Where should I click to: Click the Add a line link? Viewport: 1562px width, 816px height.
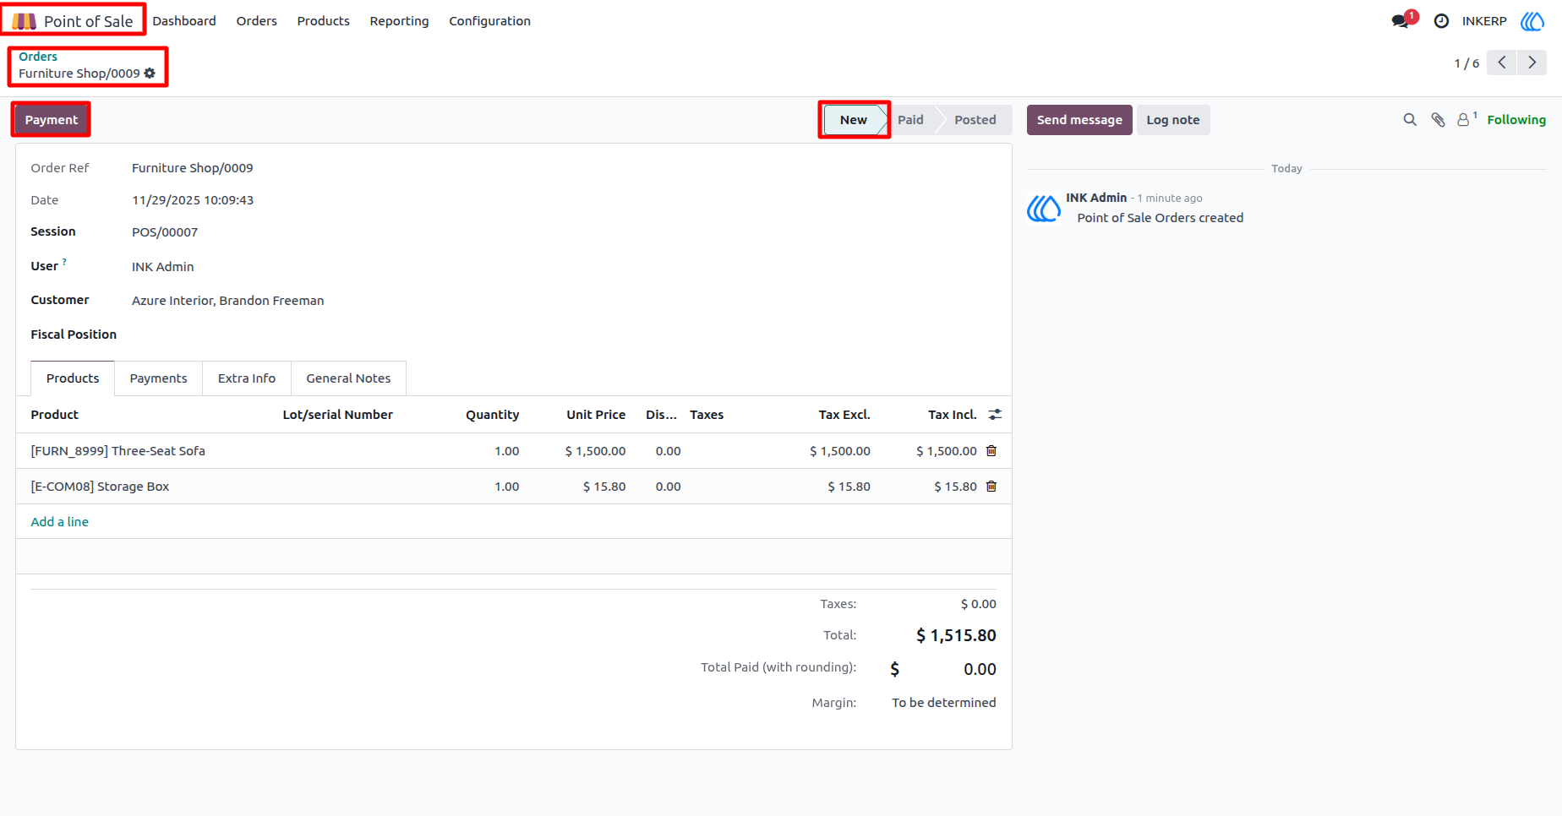click(59, 522)
